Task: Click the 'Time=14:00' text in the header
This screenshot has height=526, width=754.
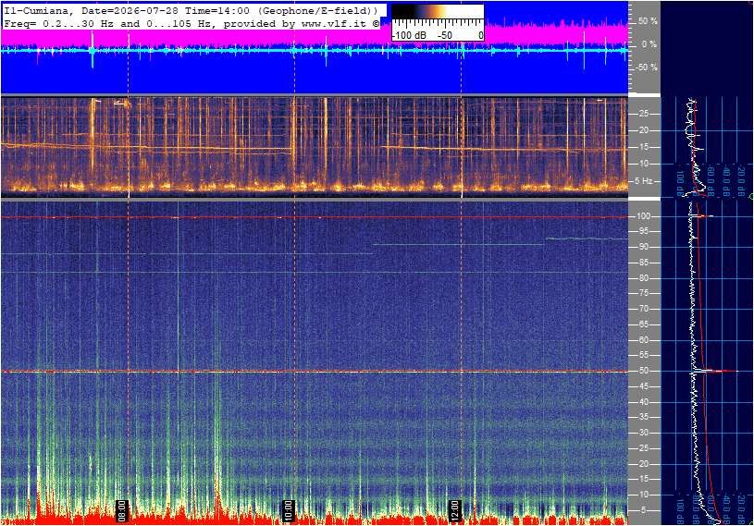Action: (217, 10)
